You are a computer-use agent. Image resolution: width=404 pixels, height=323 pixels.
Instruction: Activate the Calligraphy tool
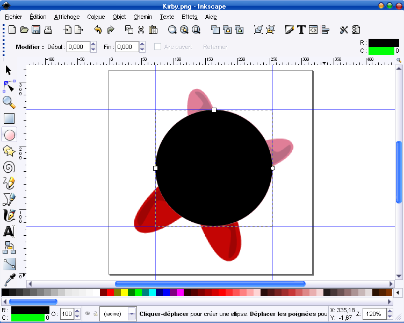(x=9, y=215)
